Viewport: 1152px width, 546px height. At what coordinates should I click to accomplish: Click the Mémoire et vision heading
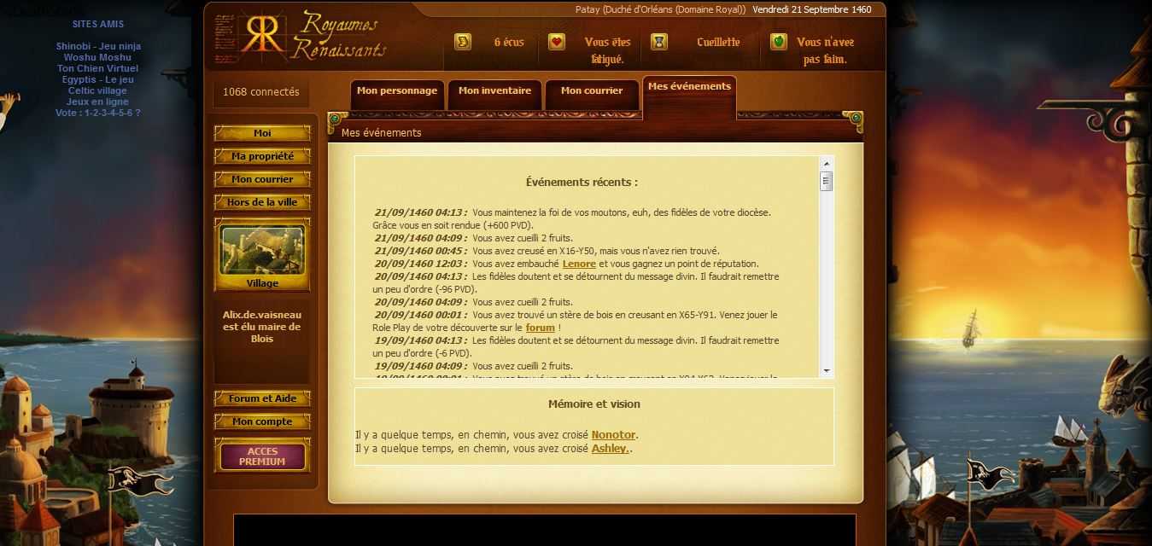594,404
